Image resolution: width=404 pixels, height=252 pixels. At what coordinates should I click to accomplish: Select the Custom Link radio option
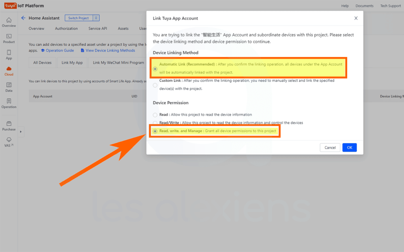[155, 85]
